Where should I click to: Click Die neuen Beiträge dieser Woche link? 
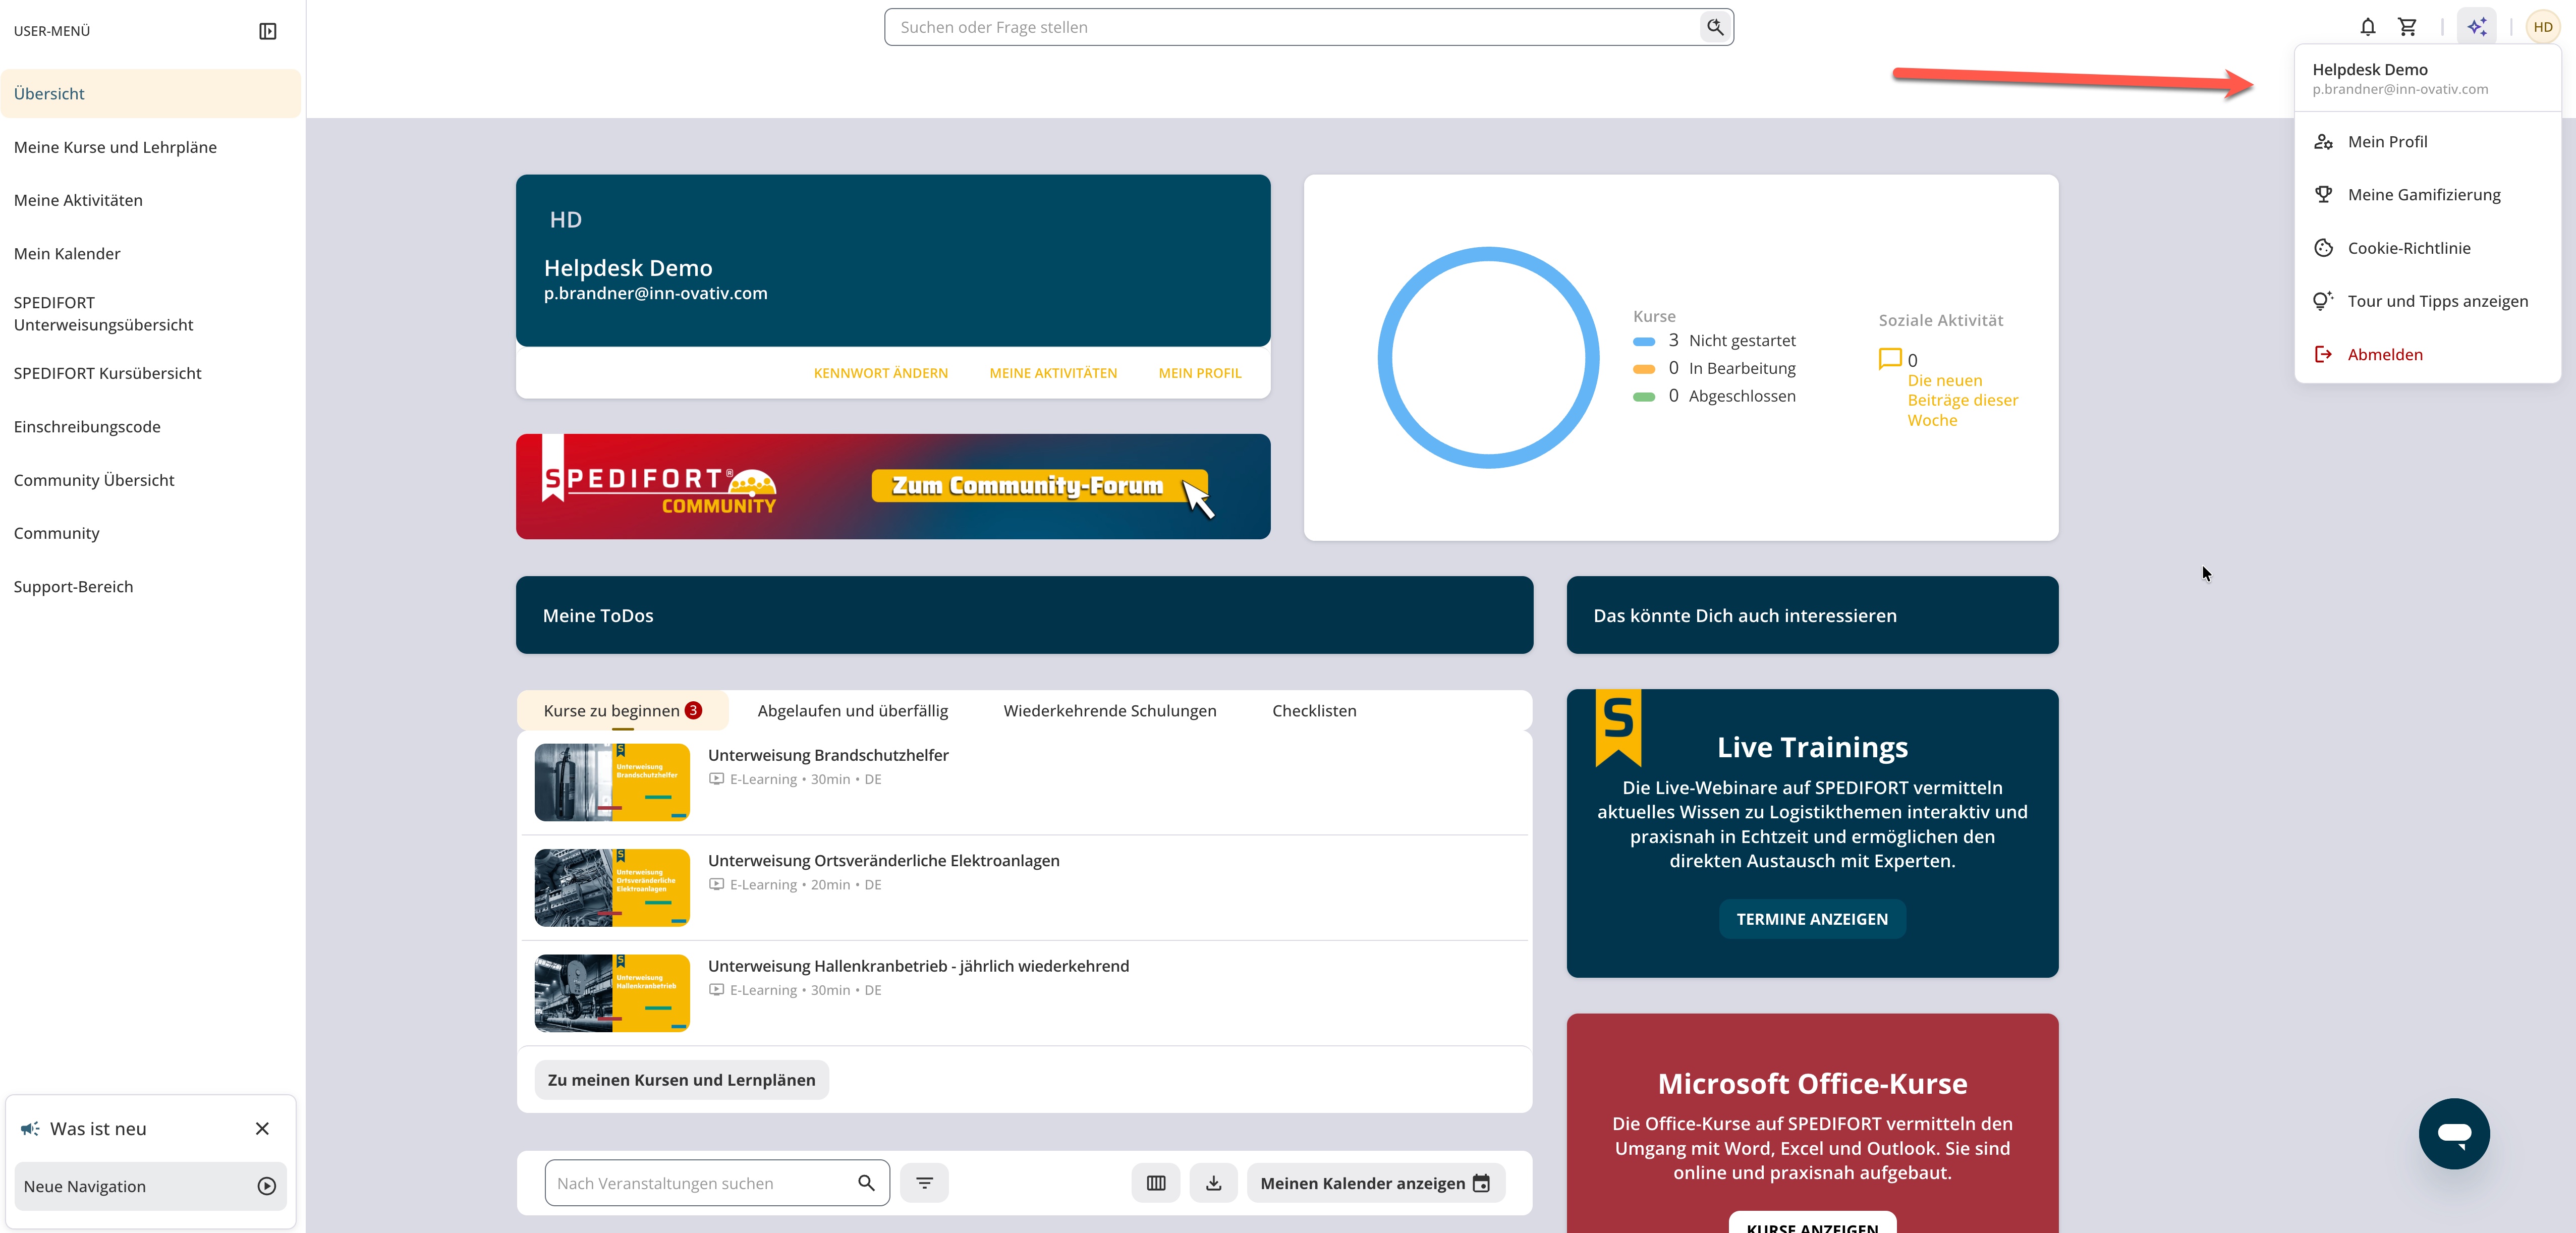click(1962, 400)
